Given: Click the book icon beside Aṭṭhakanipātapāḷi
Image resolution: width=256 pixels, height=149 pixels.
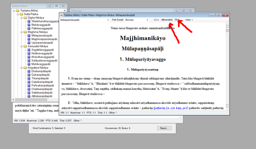Looking at the screenshot, I should pos(29,96).
